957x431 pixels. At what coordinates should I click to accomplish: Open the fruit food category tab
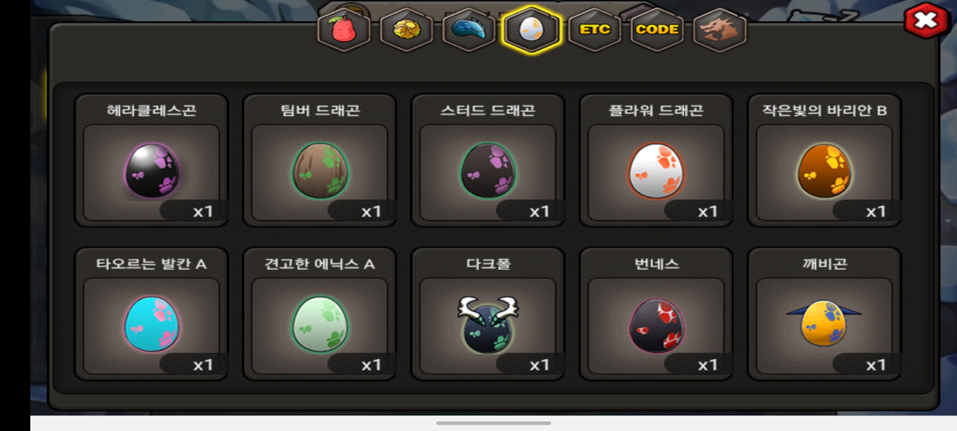pos(344,30)
